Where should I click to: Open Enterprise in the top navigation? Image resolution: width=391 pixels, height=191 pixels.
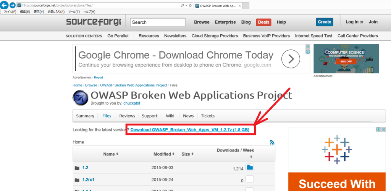click(225, 22)
